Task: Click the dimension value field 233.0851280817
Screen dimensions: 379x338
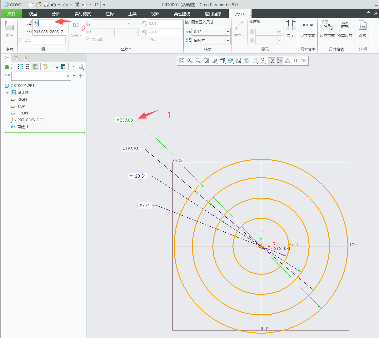Action: 50,32
